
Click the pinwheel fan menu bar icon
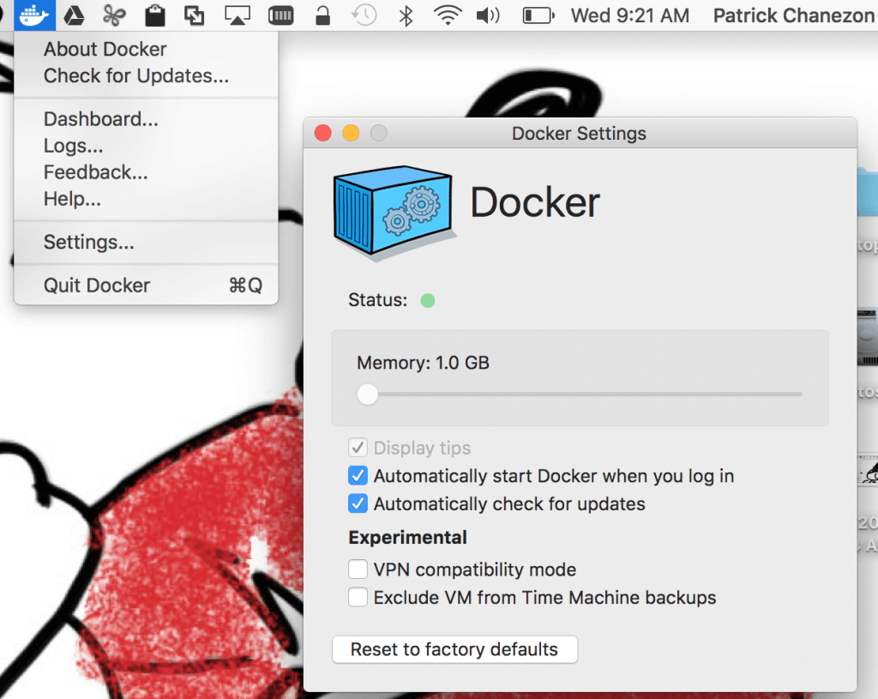click(114, 15)
